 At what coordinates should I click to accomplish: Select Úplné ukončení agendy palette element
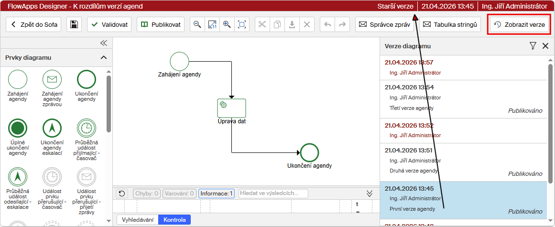pos(18,137)
